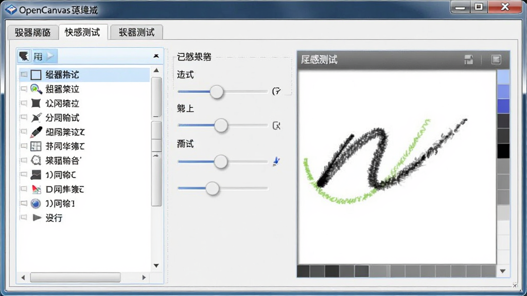Click the dark cursor icon in the list panel toolbar
Viewport: 527px width, 296px height.
coord(24,56)
